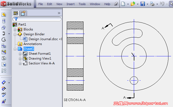Click the Undo arrow icon

click(x=162, y=4)
